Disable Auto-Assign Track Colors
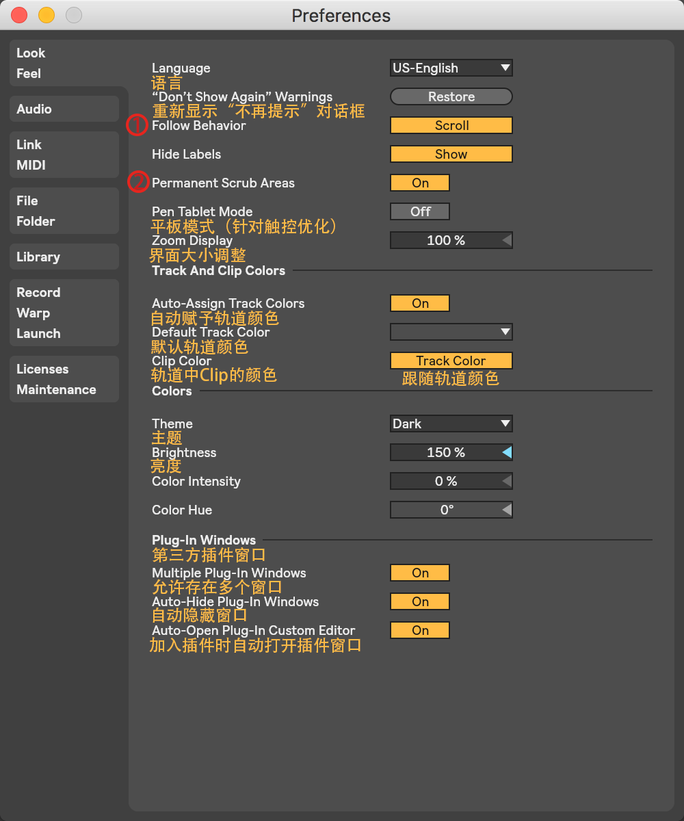Image resolution: width=684 pixels, height=821 pixels. (419, 303)
